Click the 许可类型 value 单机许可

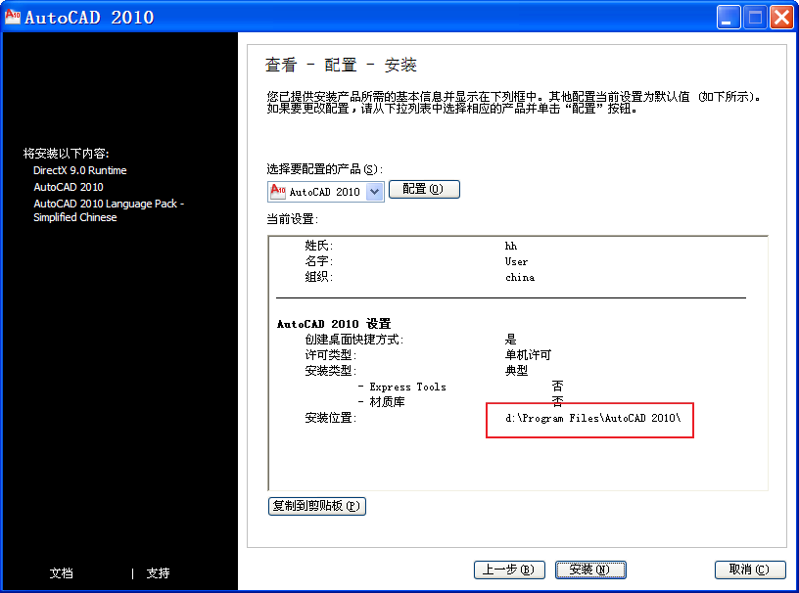coord(528,355)
